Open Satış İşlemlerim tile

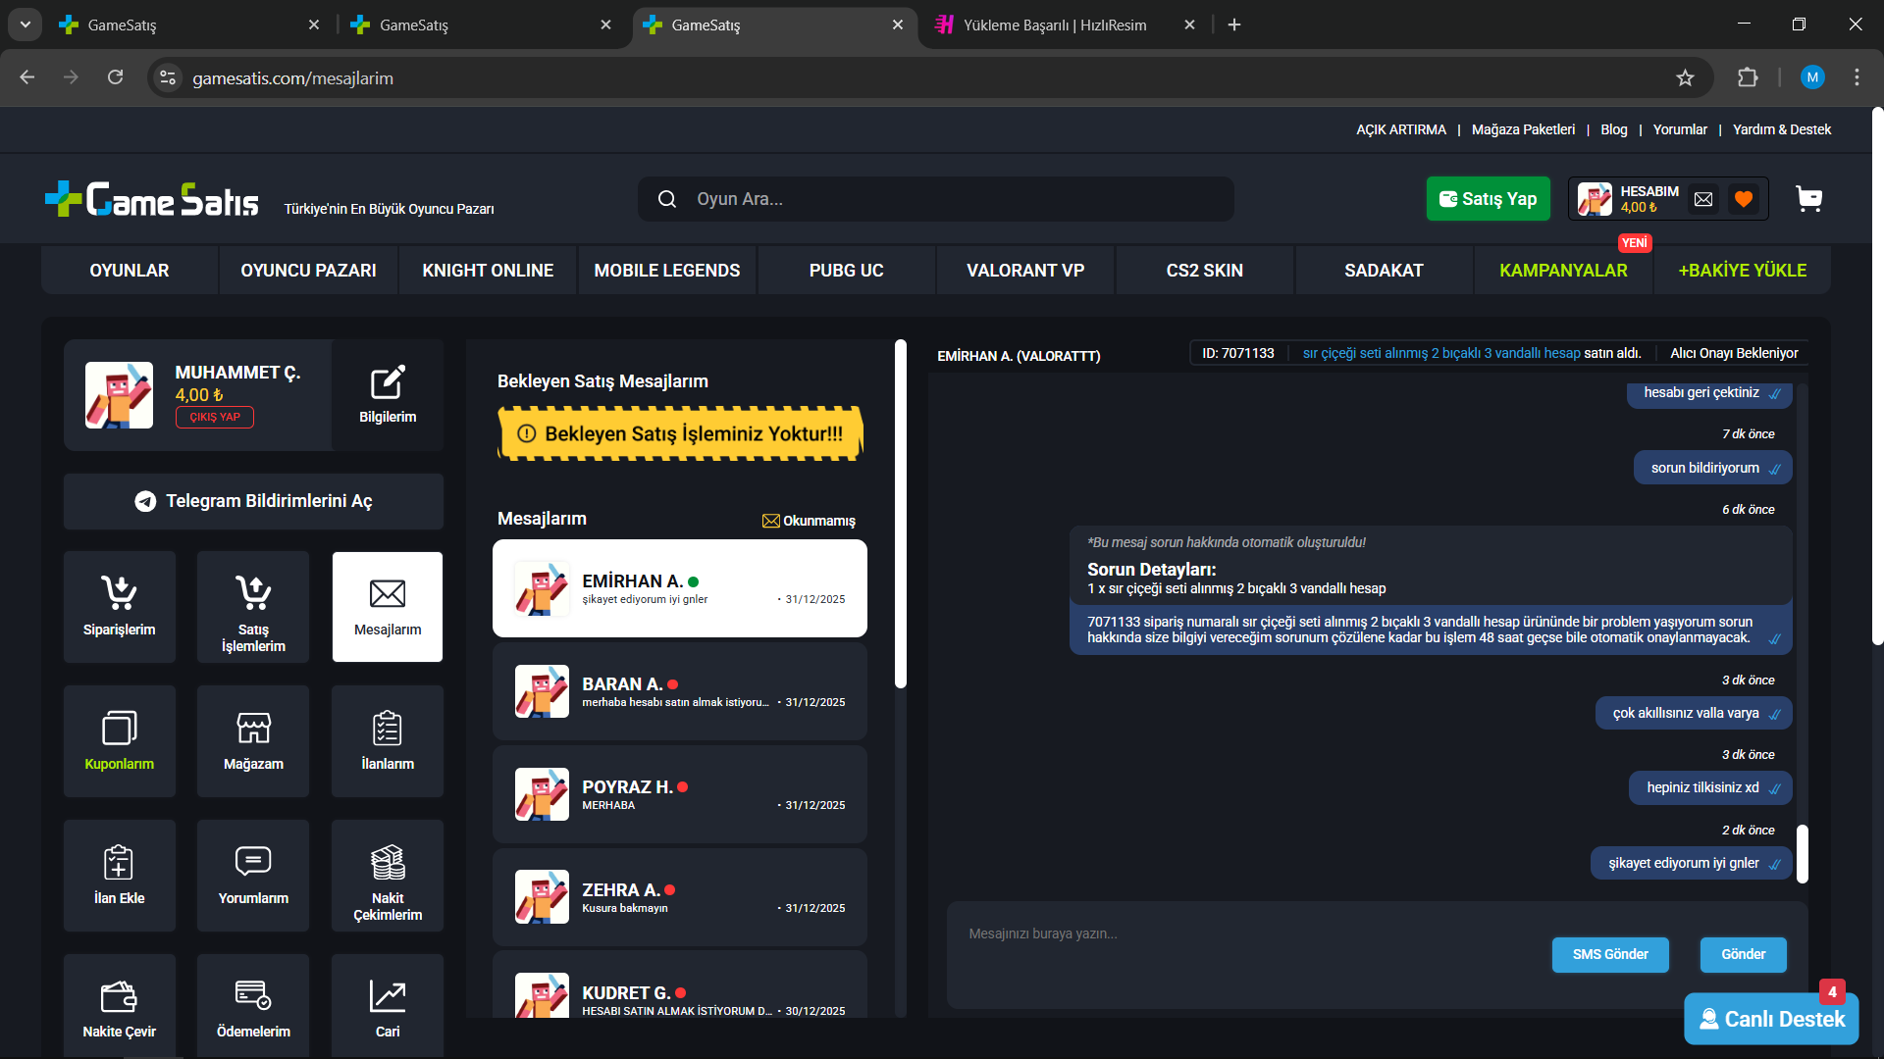pos(253,607)
